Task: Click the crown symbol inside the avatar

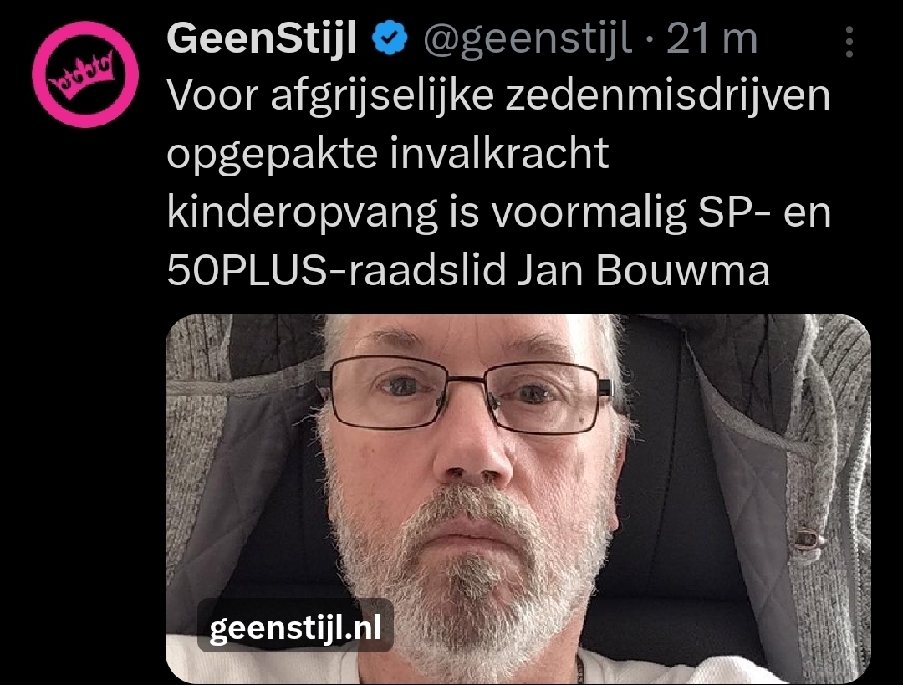Action: click(84, 73)
